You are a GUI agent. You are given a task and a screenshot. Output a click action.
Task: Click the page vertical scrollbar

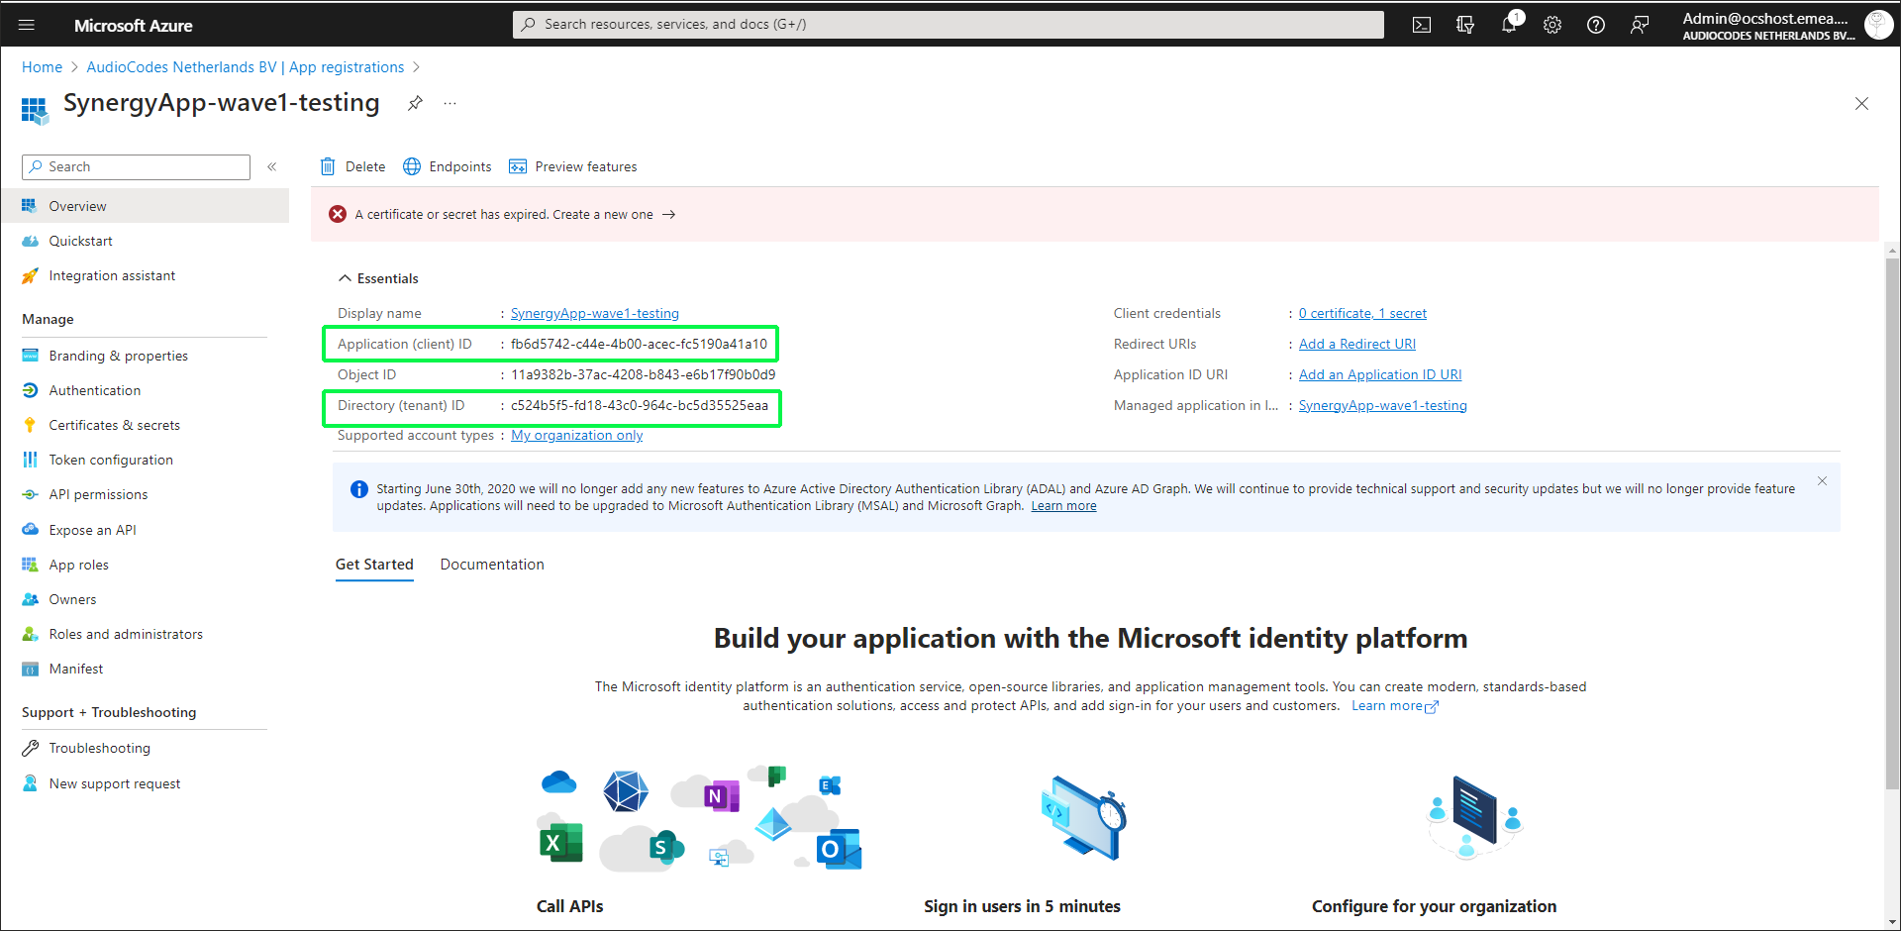[x=1892, y=525]
